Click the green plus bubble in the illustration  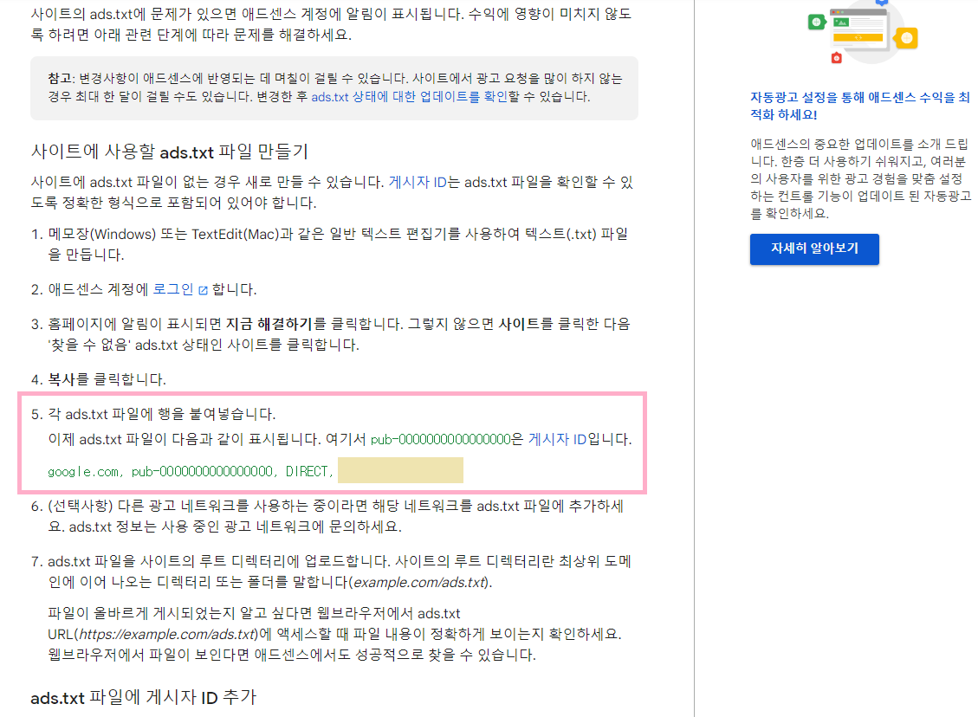[x=816, y=23]
